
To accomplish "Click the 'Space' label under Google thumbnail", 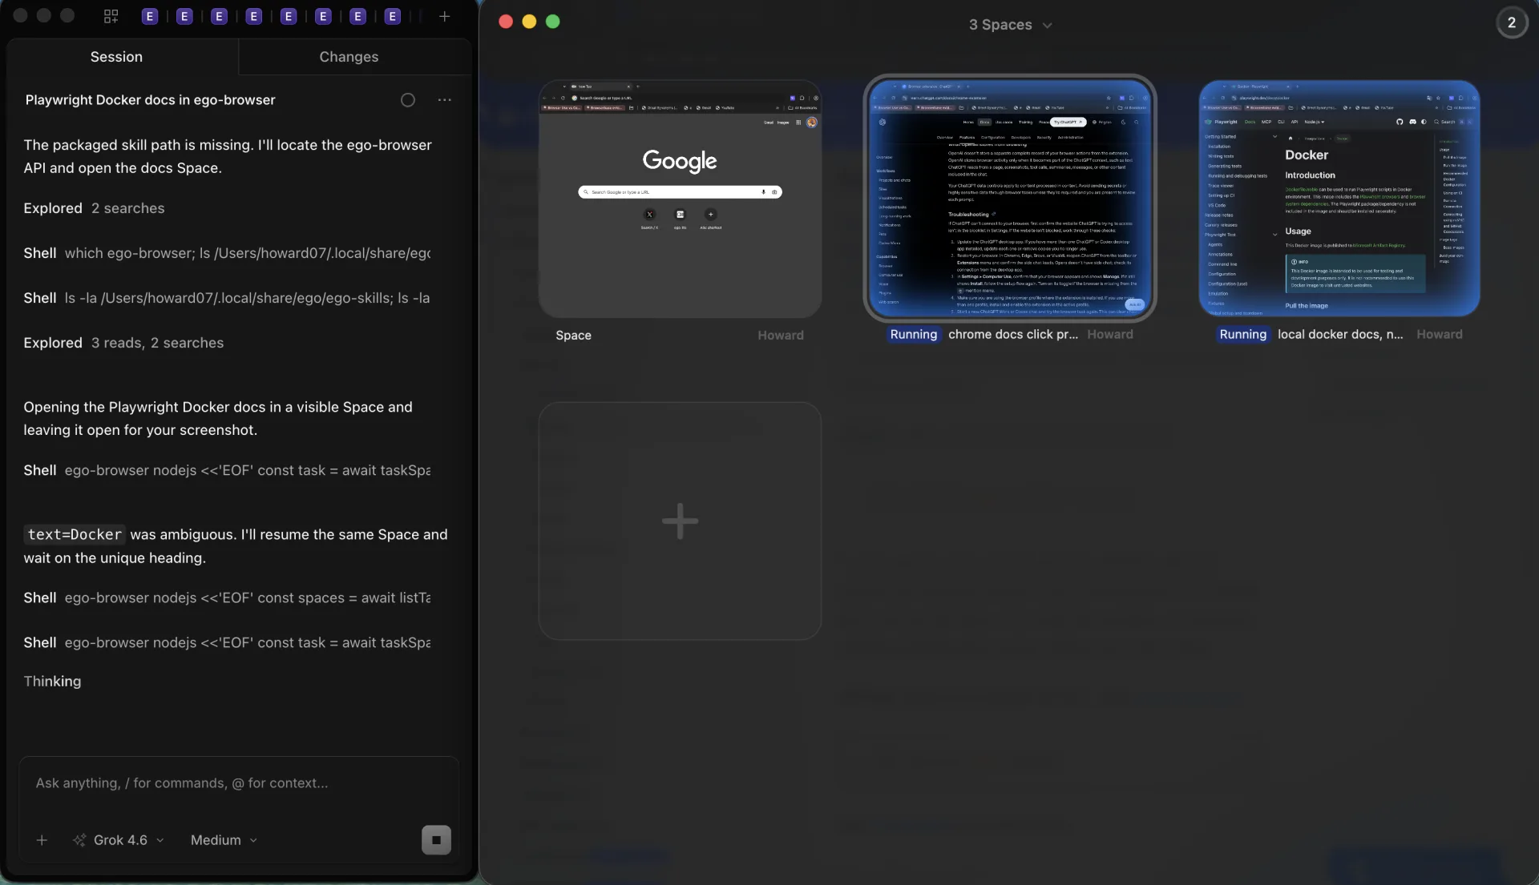I will pyautogui.click(x=573, y=336).
